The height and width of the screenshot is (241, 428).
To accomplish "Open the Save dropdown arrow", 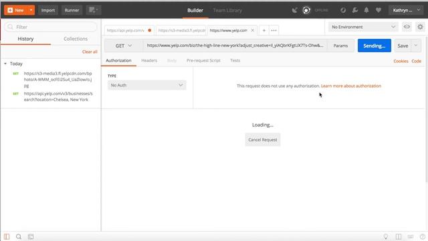I will point(416,46).
